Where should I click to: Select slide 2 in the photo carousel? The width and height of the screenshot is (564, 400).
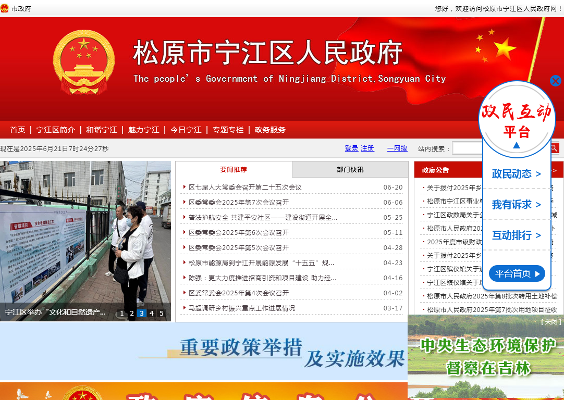[x=132, y=314]
